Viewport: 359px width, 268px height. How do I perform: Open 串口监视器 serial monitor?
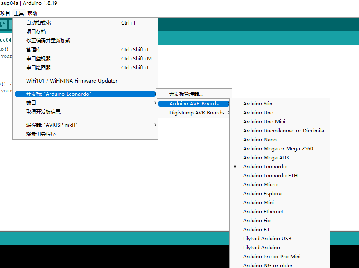[38, 59]
